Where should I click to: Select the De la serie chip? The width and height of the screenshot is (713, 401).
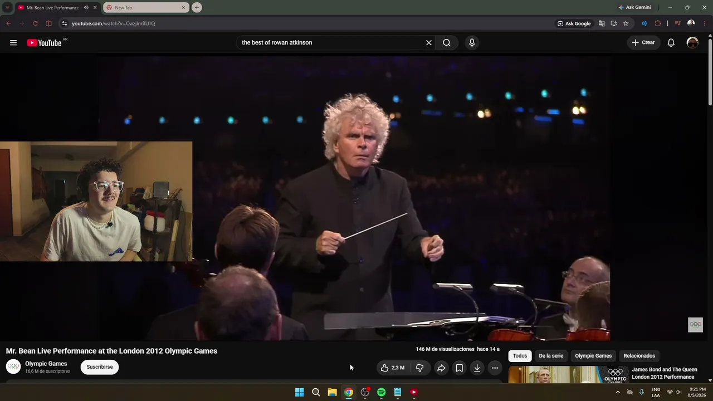pos(551,356)
